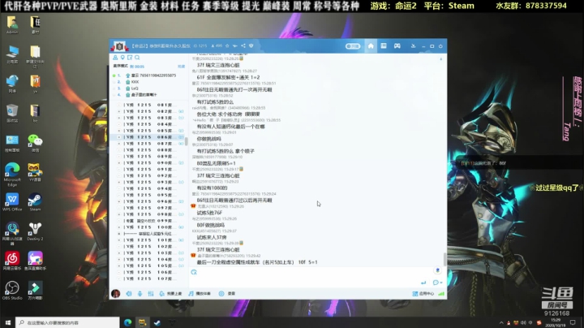Select the channel row '1215 100房'

click(148, 227)
